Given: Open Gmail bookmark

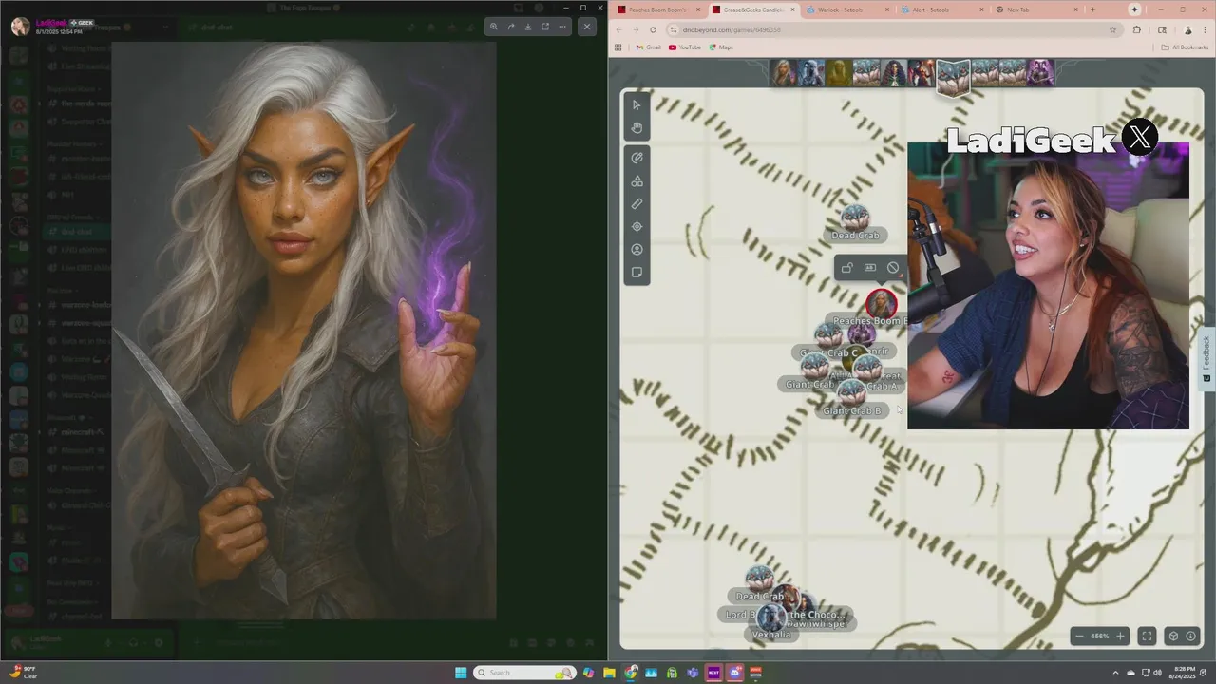Looking at the screenshot, I should (x=648, y=47).
